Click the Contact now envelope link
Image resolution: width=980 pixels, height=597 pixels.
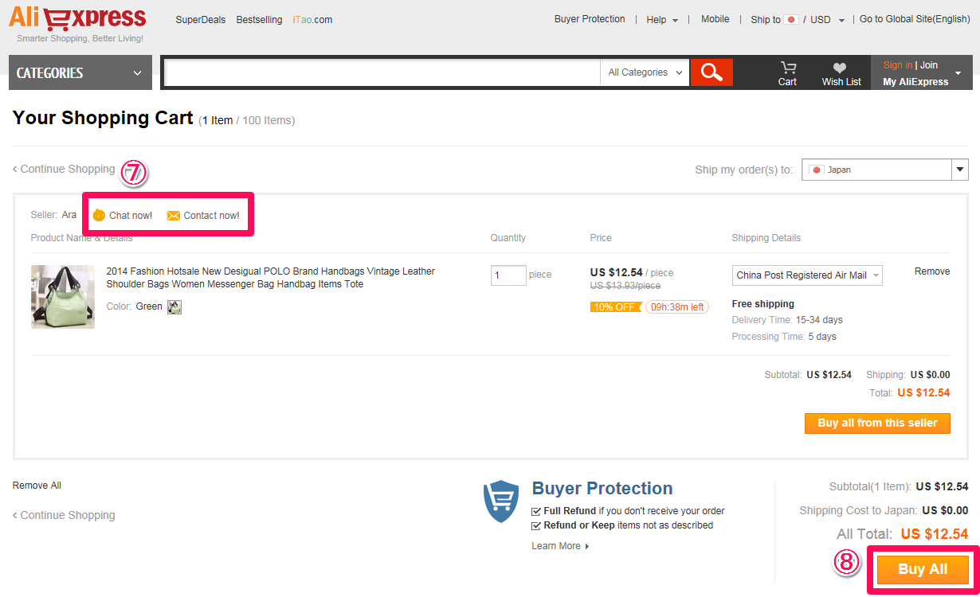click(203, 216)
